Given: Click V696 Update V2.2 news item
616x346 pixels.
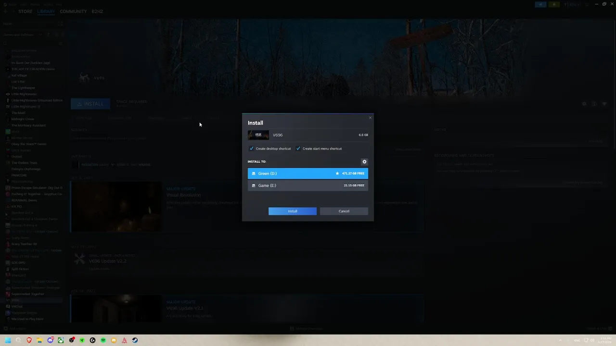Looking at the screenshot, I should coord(107,261).
